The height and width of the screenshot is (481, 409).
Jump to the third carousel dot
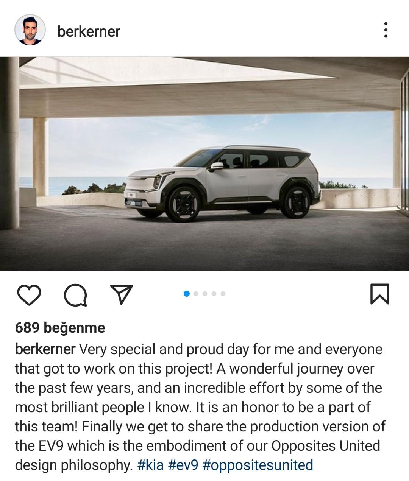coord(205,294)
